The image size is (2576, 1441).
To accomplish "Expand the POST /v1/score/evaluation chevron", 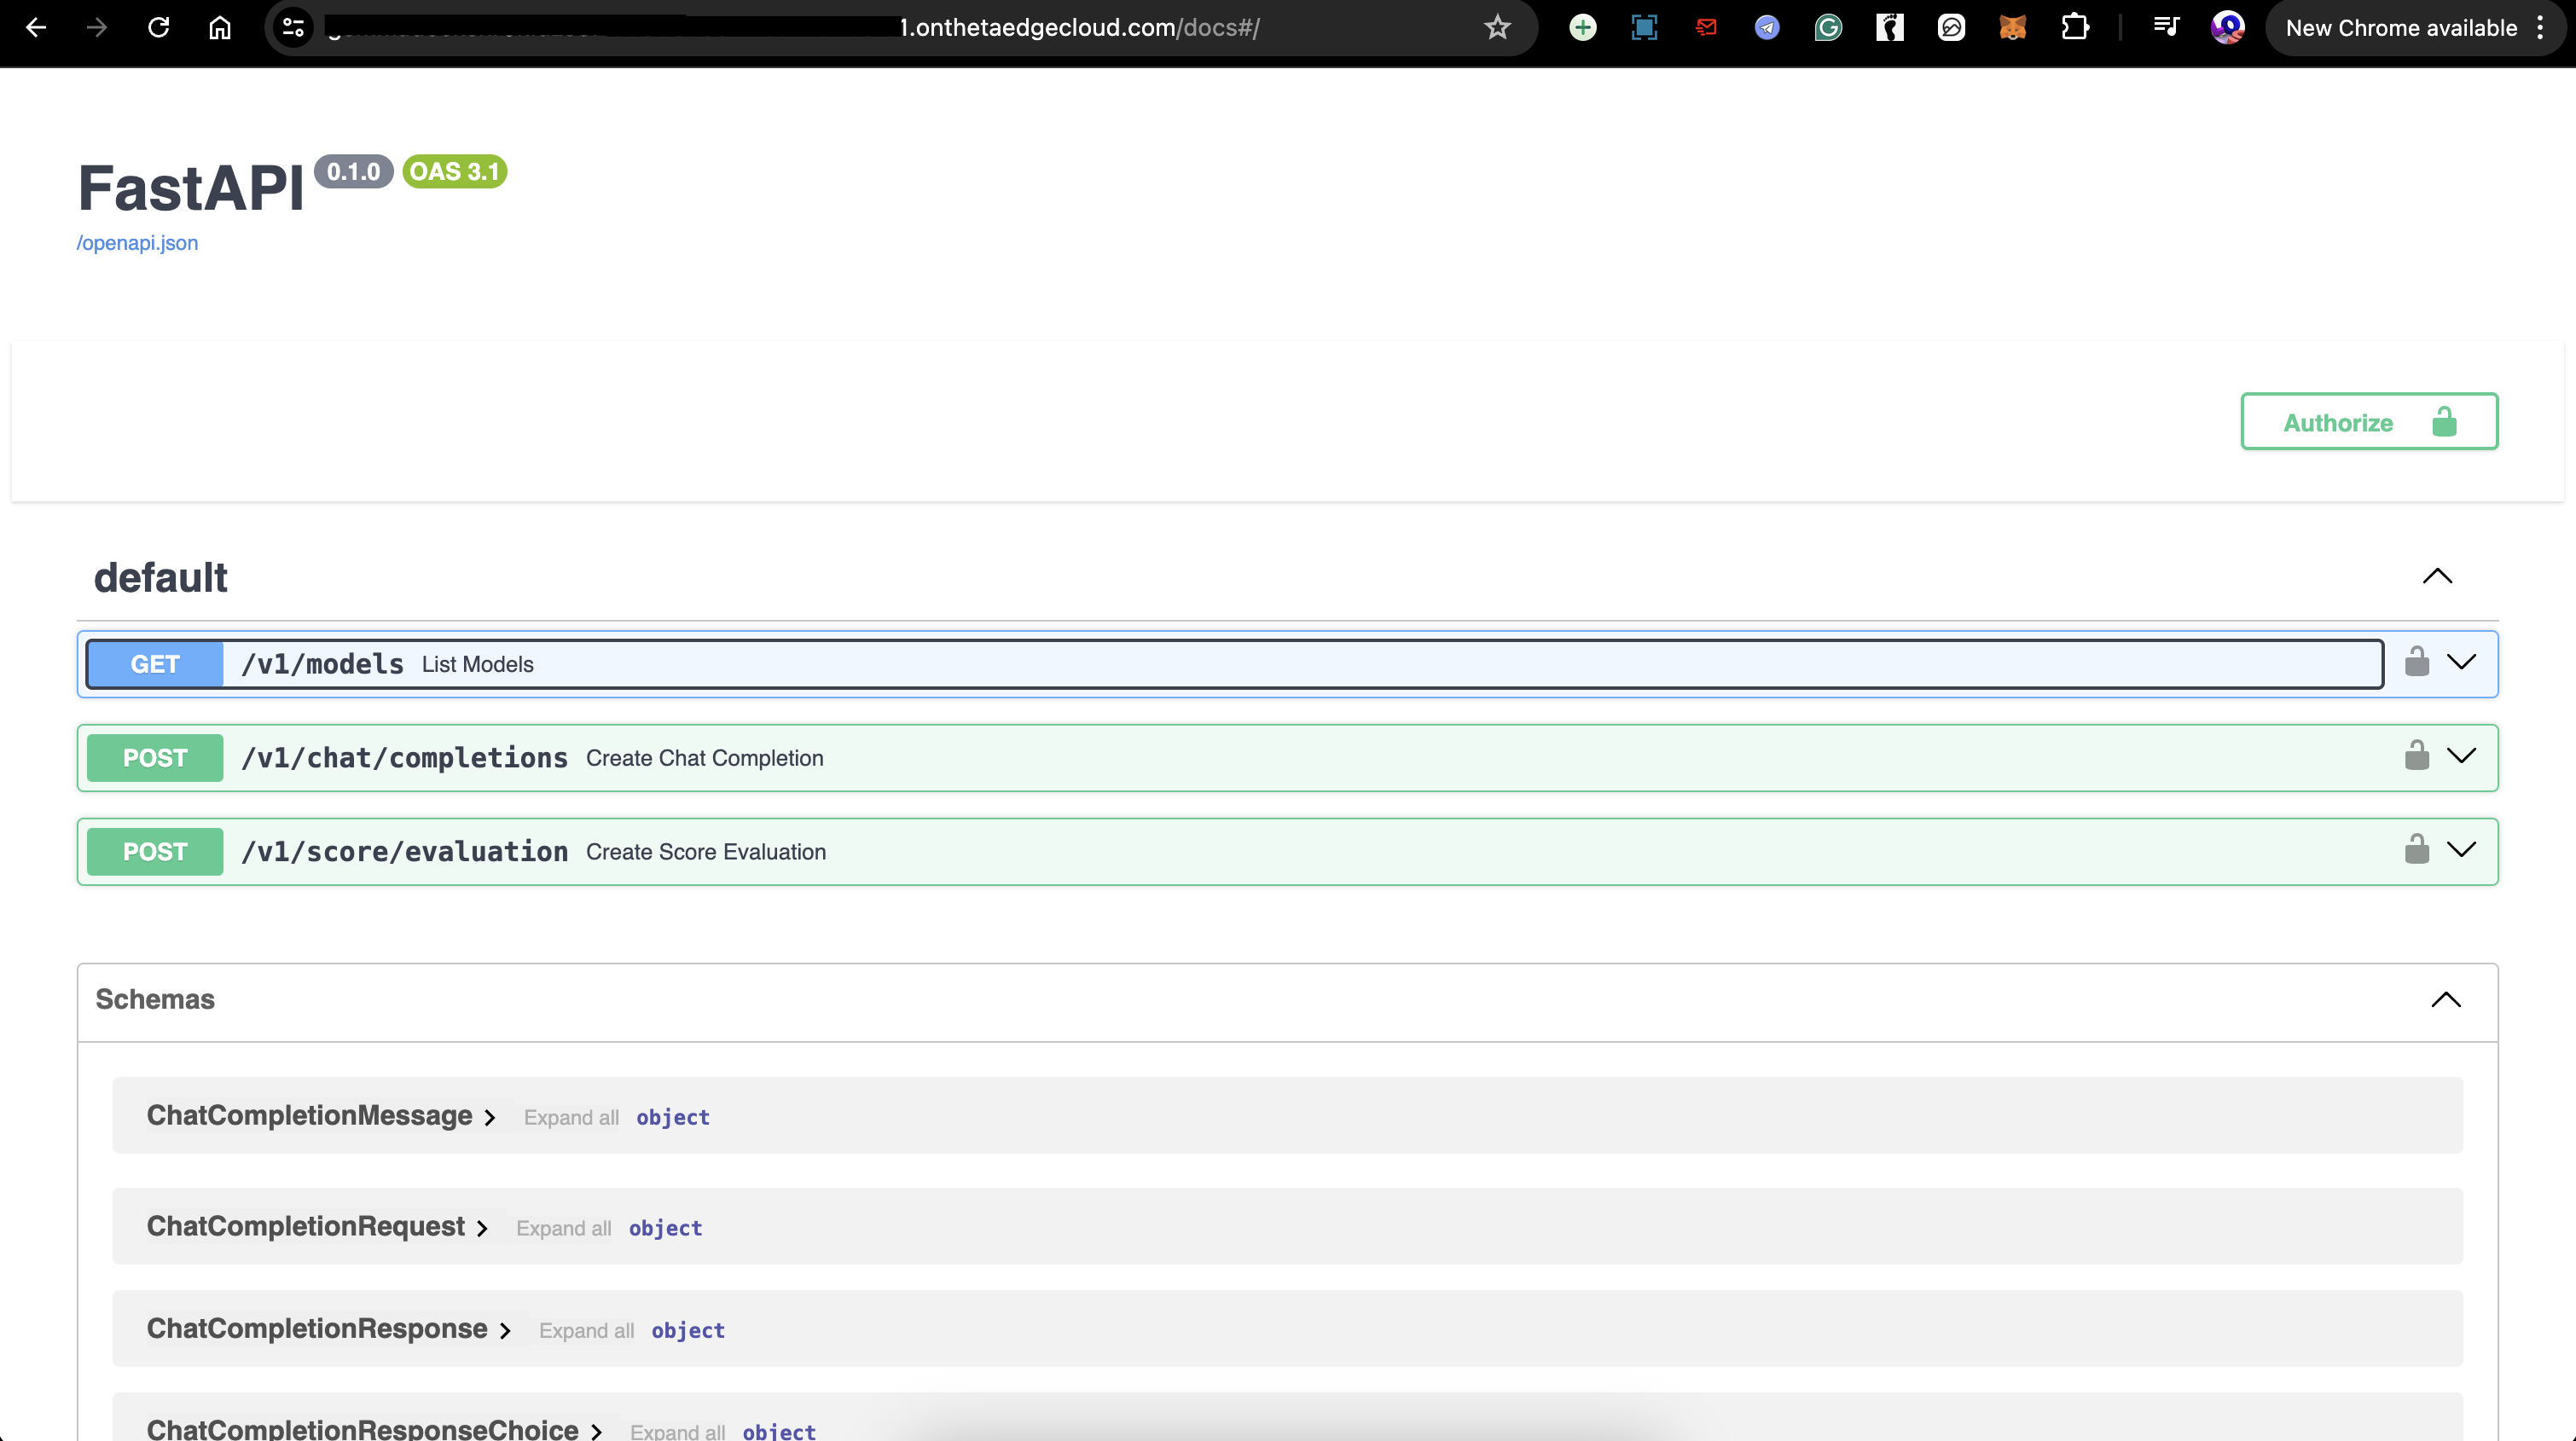I will [2461, 849].
